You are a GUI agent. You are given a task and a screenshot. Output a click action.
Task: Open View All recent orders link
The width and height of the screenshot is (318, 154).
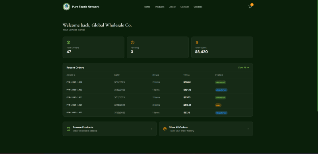243,68
